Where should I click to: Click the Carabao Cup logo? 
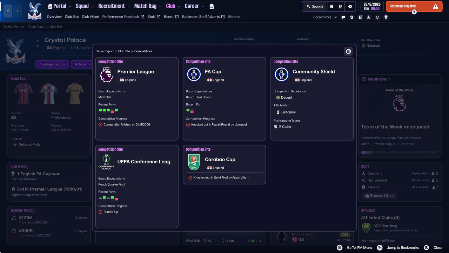194,162
